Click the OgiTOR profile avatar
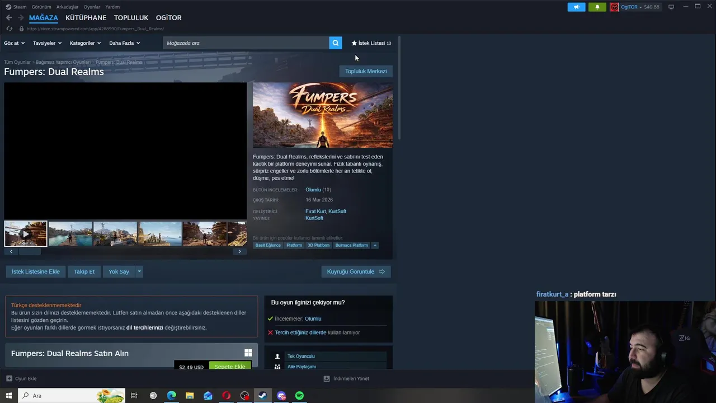The width and height of the screenshot is (716, 403). [615, 7]
